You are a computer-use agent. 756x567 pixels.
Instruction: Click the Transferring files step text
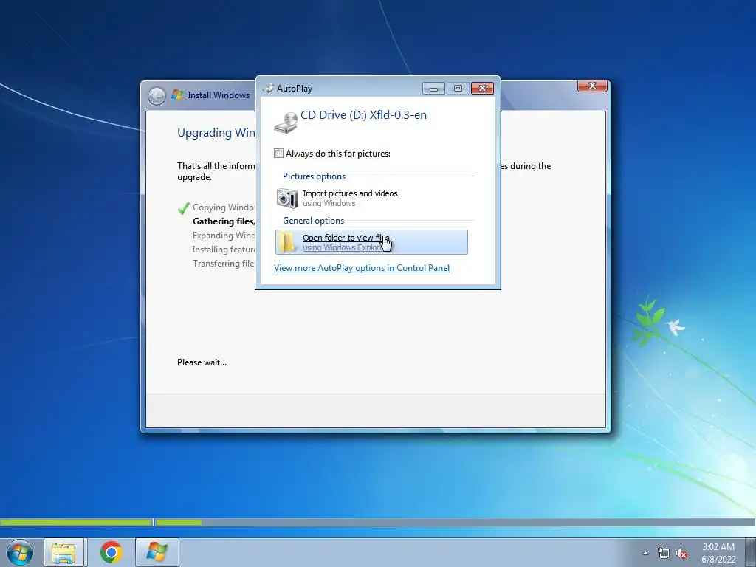(224, 264)
